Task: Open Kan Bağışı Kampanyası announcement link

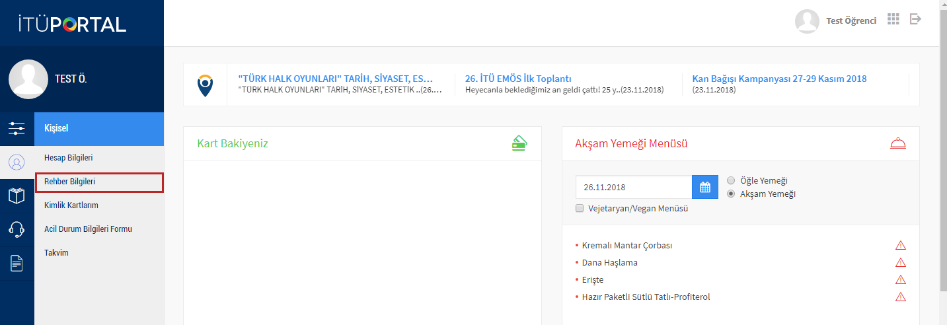Action: point(779,79)
